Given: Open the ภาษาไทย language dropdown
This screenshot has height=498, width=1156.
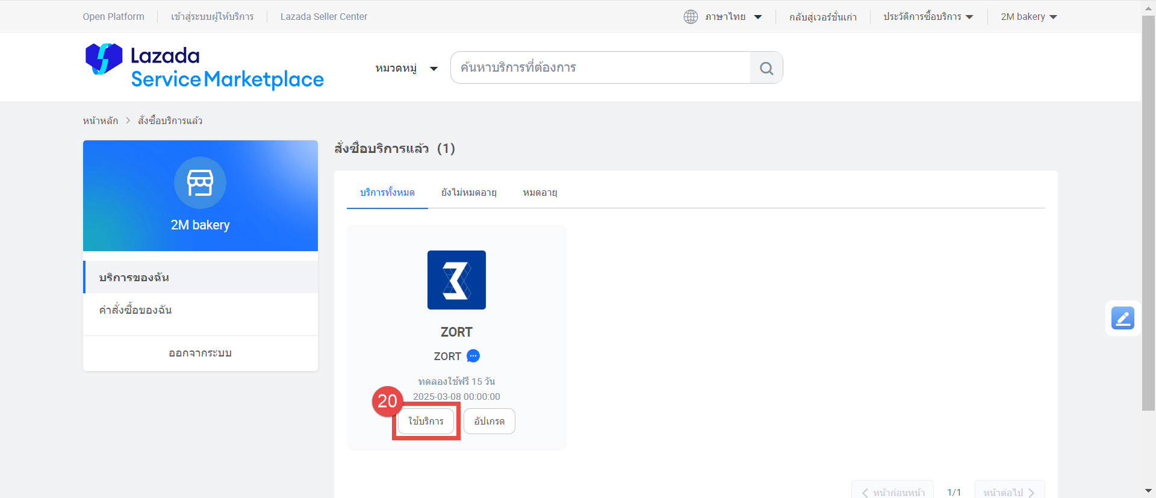Looking at the screenshot, I should 733,17.
